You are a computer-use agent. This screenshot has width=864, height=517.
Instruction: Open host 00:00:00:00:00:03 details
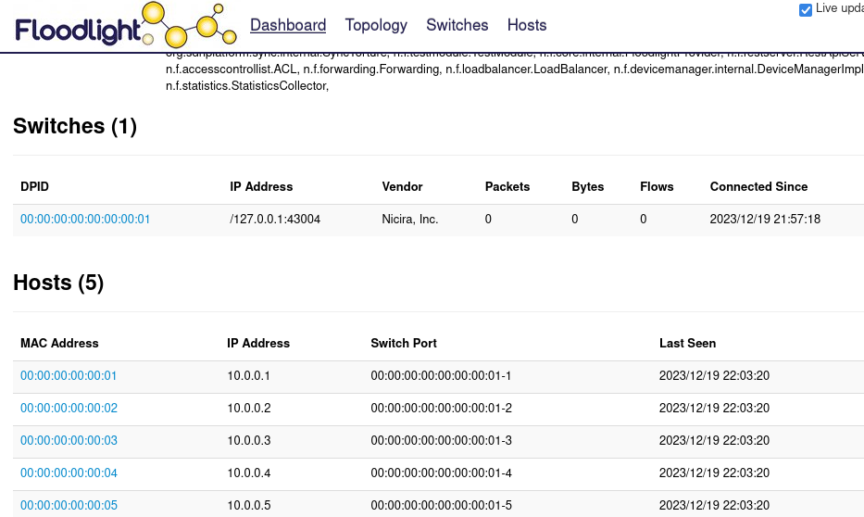(69, 441)
